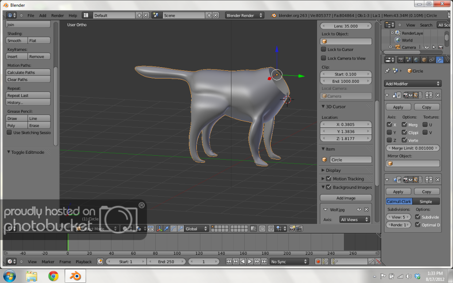Open the Windows Start menu orb
Viewport: 453px width, 283px height.
10,276
